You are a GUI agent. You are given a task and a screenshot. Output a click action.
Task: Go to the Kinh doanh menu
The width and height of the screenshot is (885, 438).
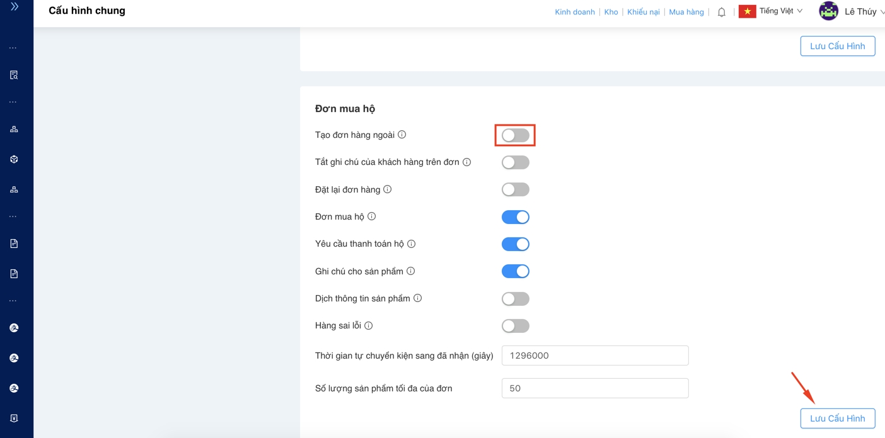pyautogui.click(x=574, y=12)
